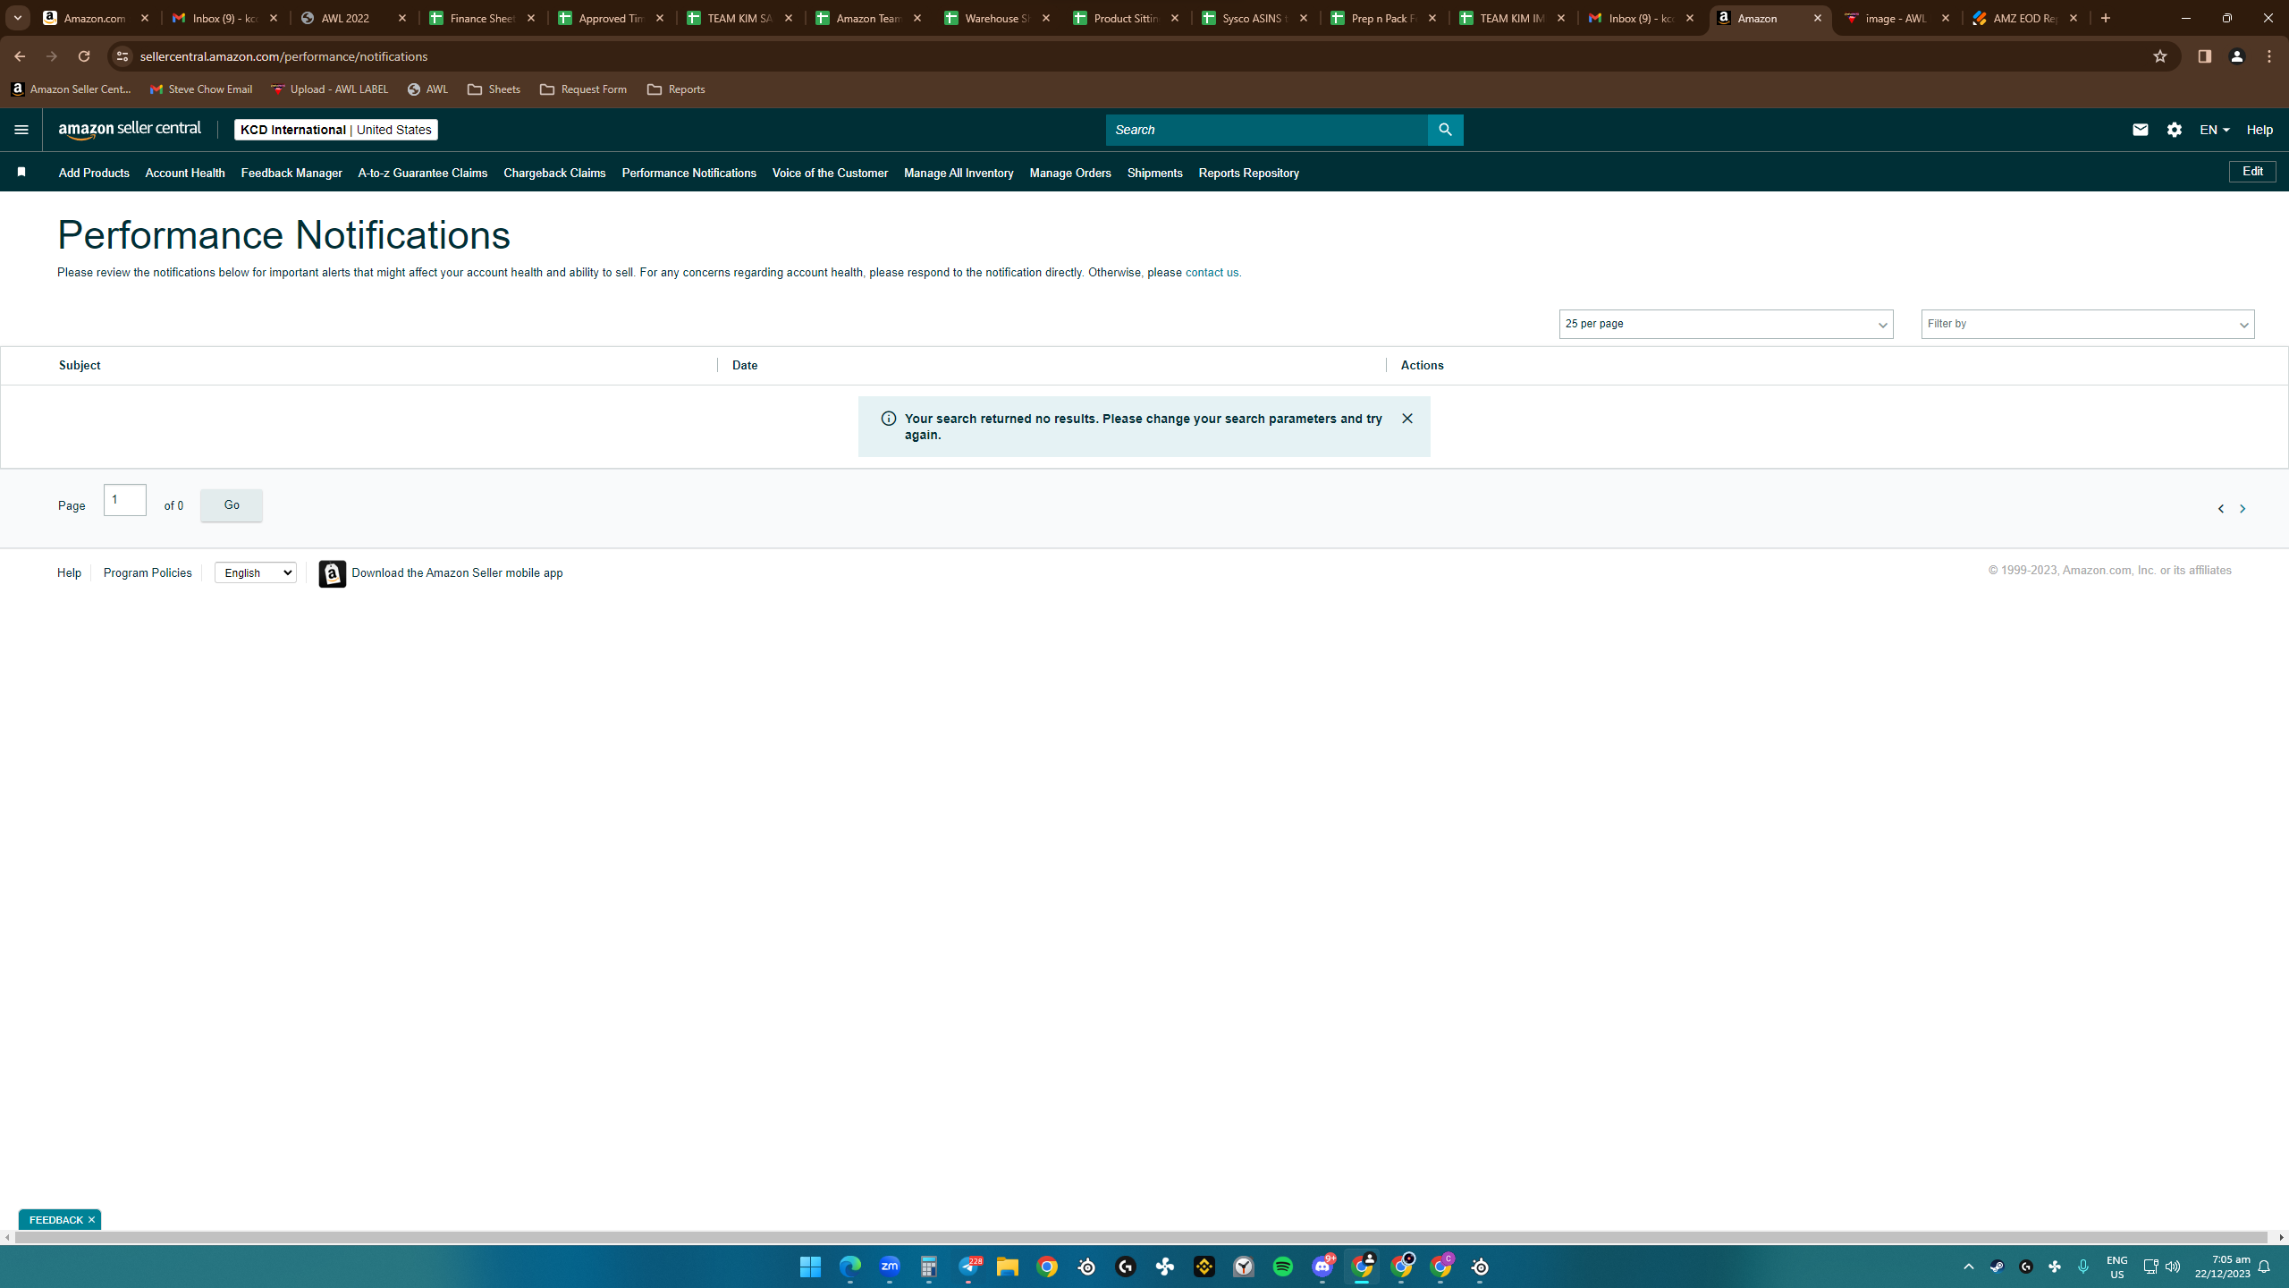Open the contact us link
The height and width of the screenshot is (1288, 2289).
coord(1212,273)
